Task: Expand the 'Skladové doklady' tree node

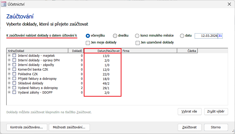Action: (9, 83)
